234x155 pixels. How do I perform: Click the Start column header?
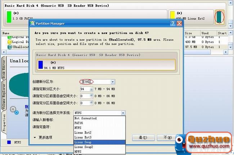(222, 33)
